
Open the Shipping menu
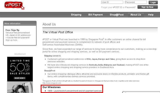pos(76,15)
